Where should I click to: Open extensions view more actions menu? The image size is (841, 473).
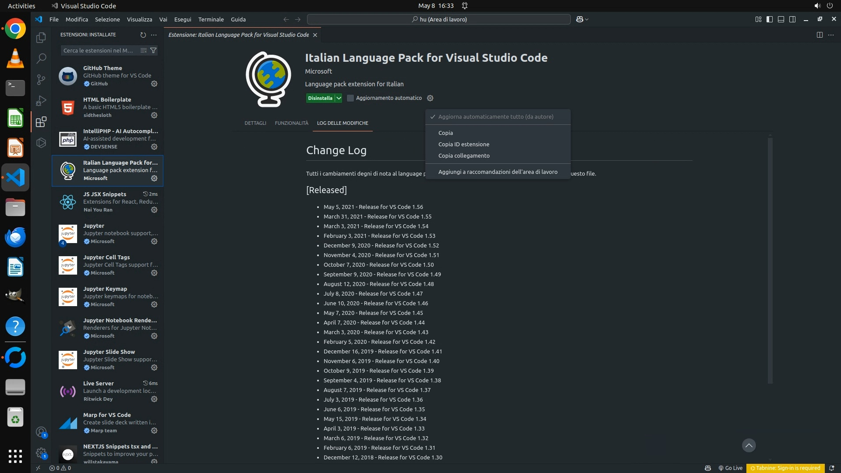[x=154, y=35]
